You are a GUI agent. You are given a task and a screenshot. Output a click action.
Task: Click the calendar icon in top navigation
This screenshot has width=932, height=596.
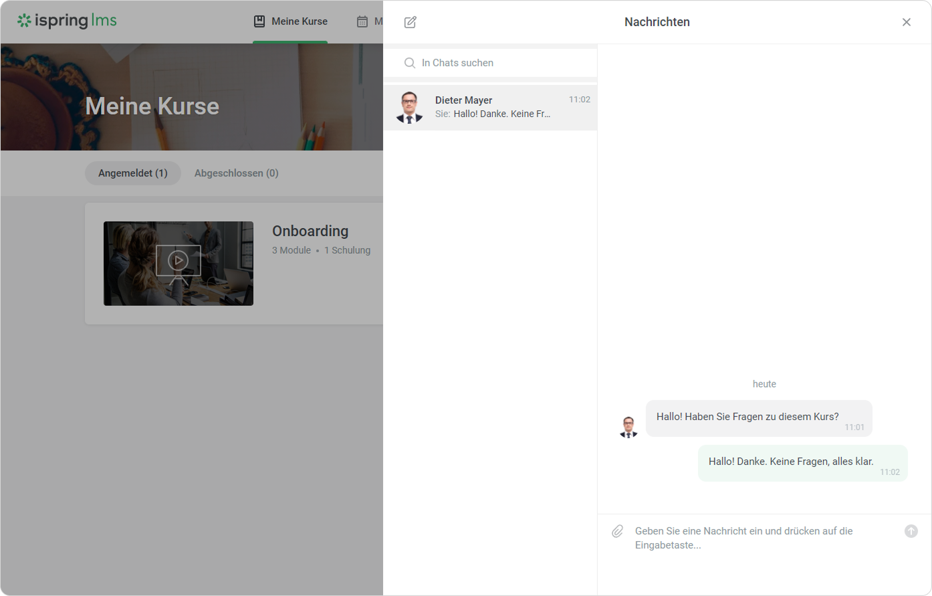pos(362,21)
